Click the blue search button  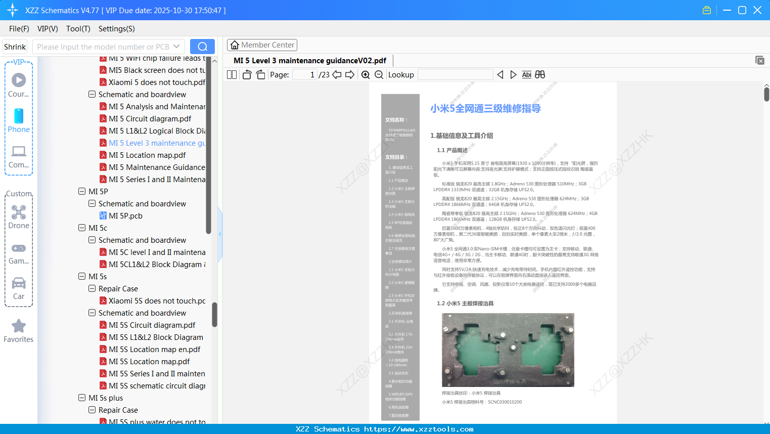coord(202,47)
